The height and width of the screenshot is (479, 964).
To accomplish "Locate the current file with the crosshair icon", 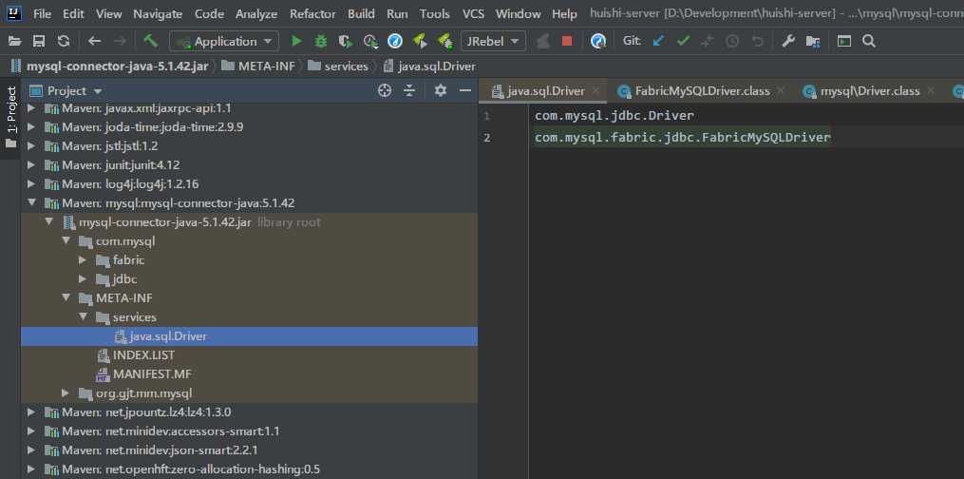I will point(385,91).
